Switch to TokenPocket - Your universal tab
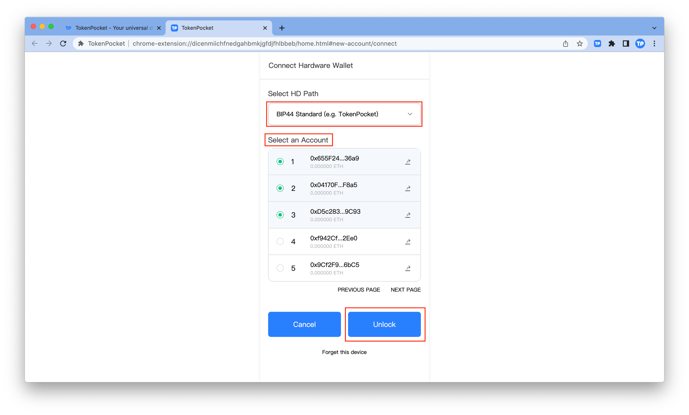The image size is (689, 415). coord(112,28)
